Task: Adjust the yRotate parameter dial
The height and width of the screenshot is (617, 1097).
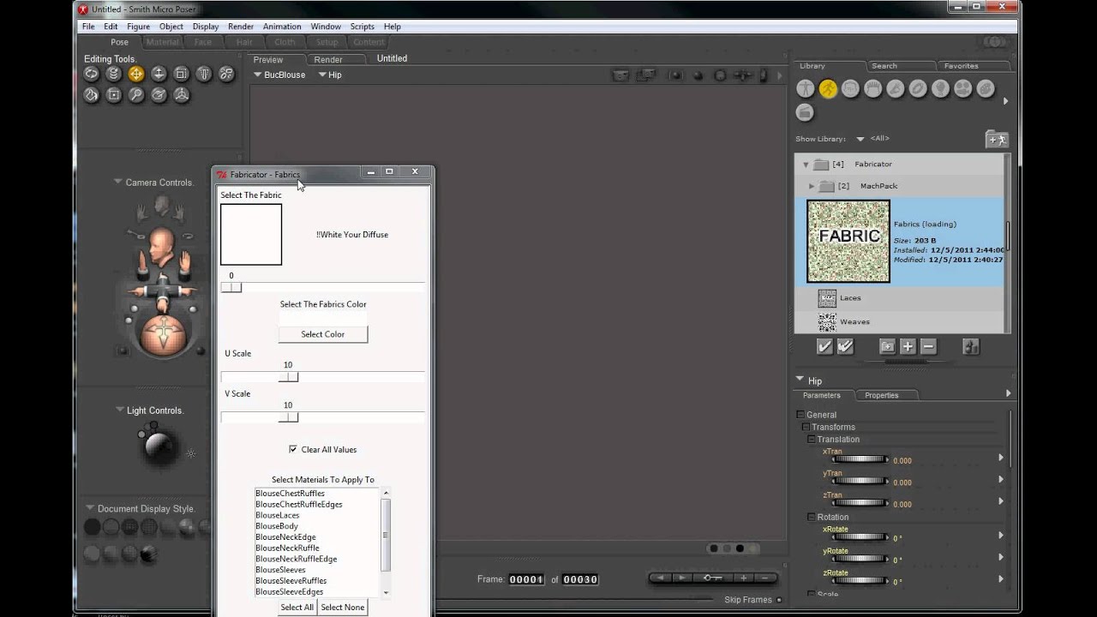Action: pos(860,559)
